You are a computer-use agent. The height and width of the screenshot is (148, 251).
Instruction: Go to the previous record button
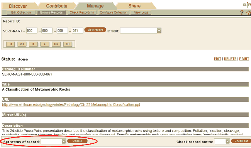(x=33, y=44)
